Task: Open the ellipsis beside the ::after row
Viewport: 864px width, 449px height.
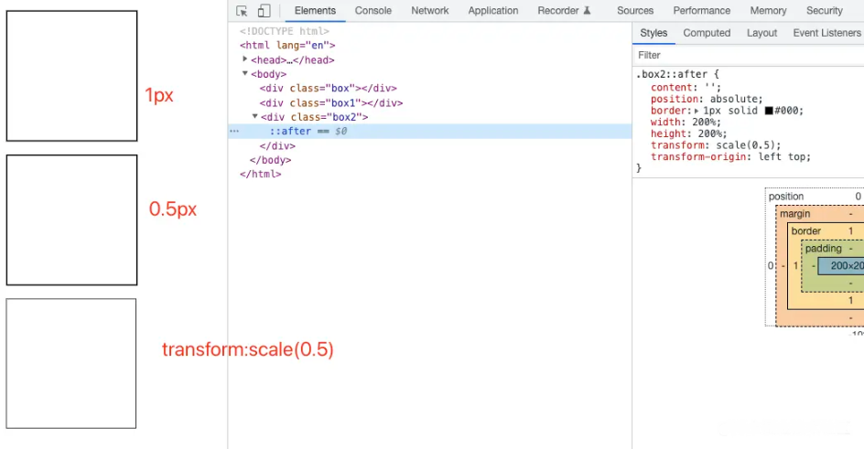Action: [x=234, y=131]
